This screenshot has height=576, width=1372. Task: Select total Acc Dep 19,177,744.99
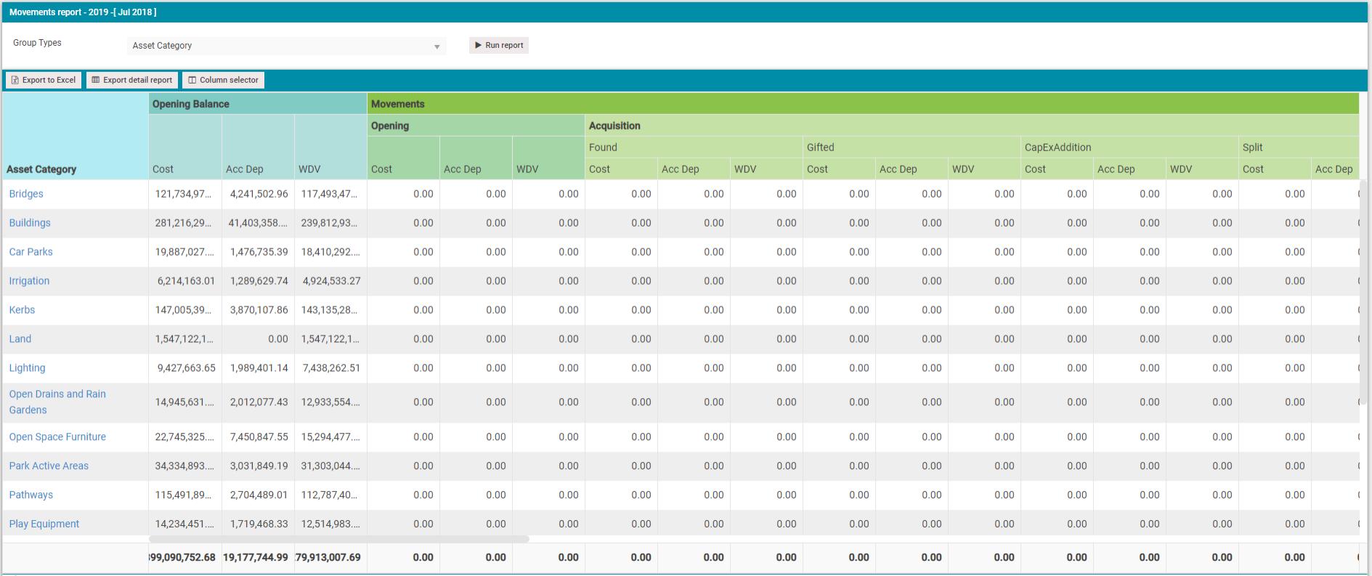coord(256,558)
